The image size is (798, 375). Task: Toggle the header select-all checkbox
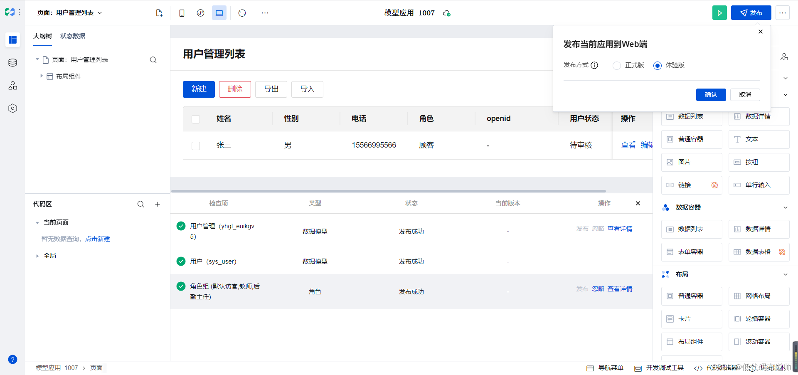pos(196,119)
